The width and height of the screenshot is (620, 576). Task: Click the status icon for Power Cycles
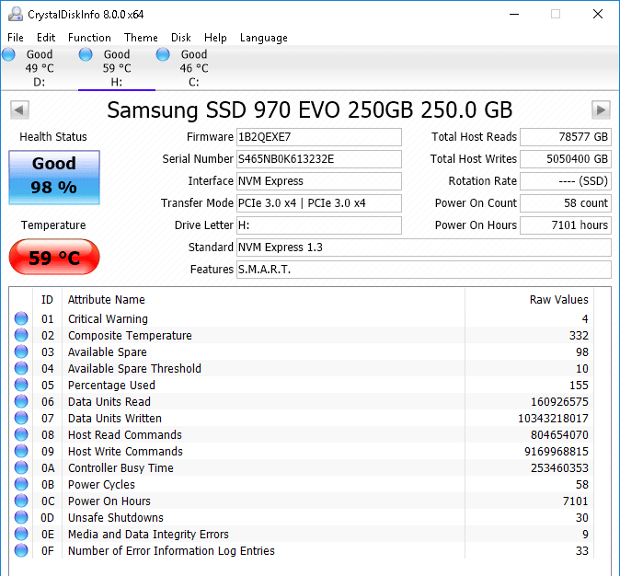tap(21, 484)
